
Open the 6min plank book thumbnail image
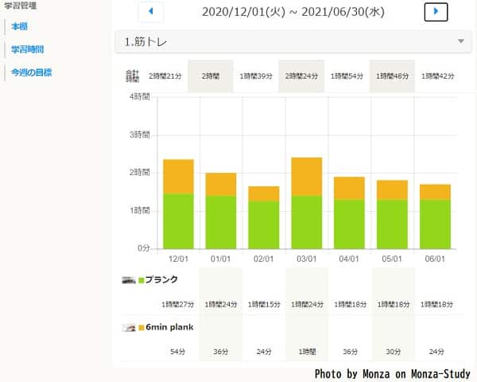(x=129, y=327)
